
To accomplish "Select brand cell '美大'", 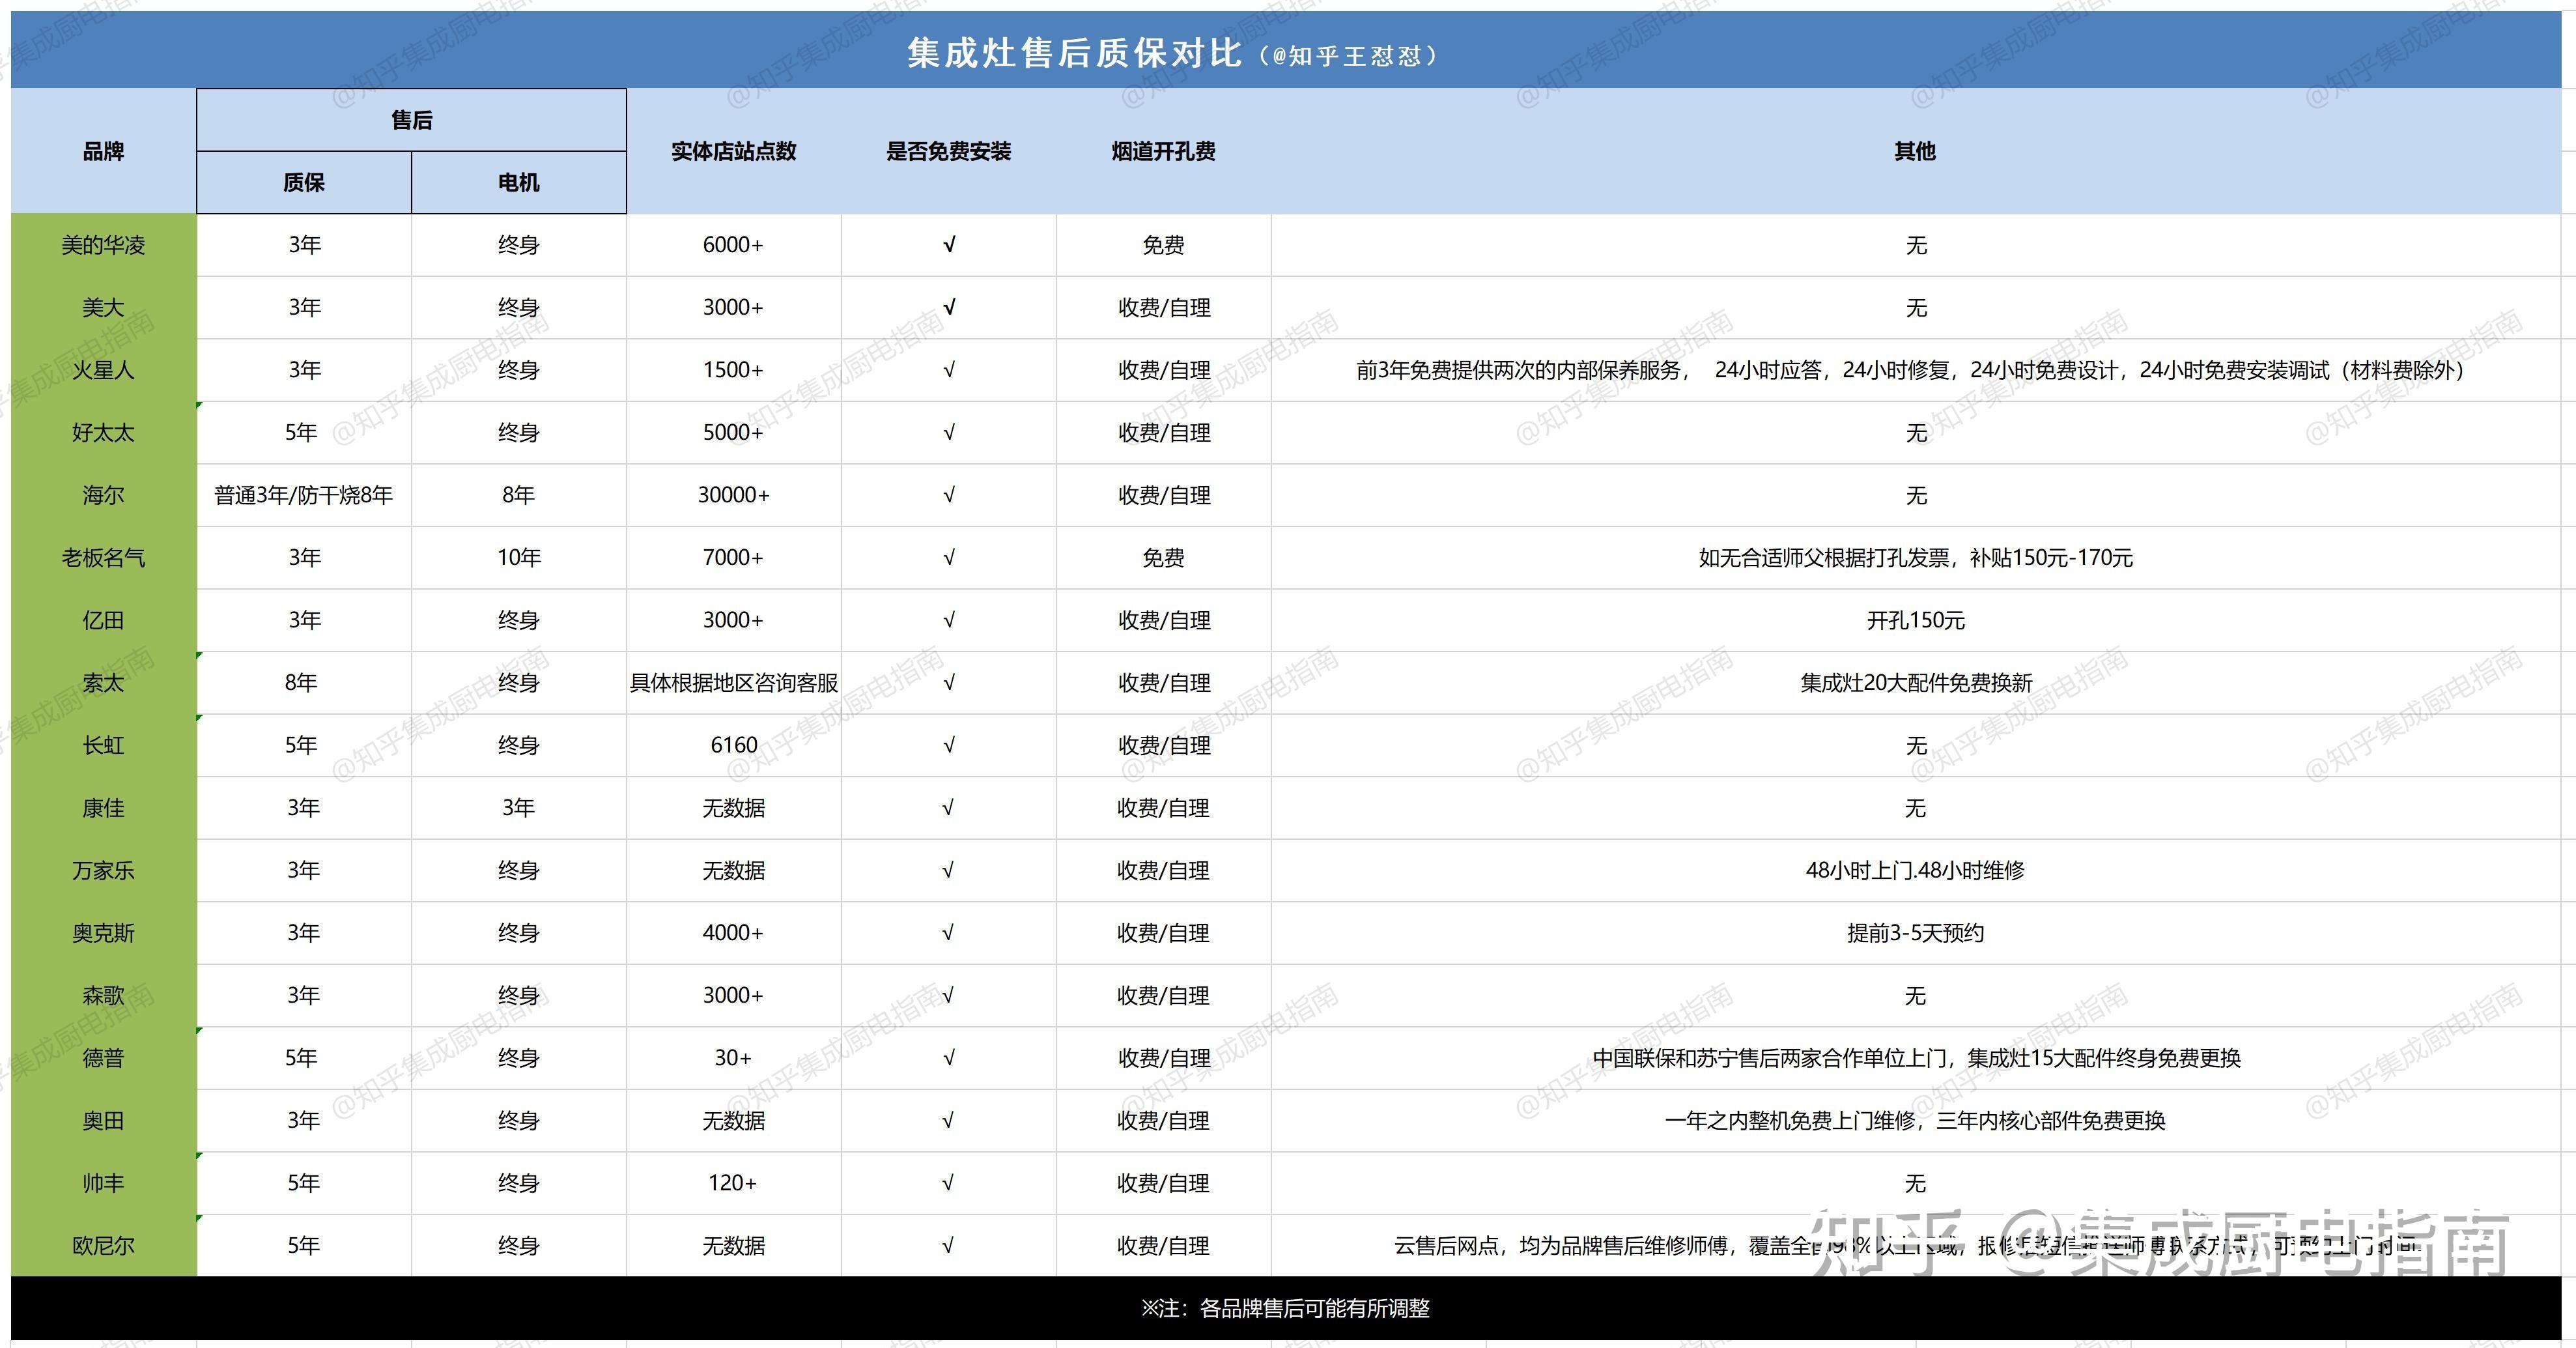I will (x=103, y=308).
